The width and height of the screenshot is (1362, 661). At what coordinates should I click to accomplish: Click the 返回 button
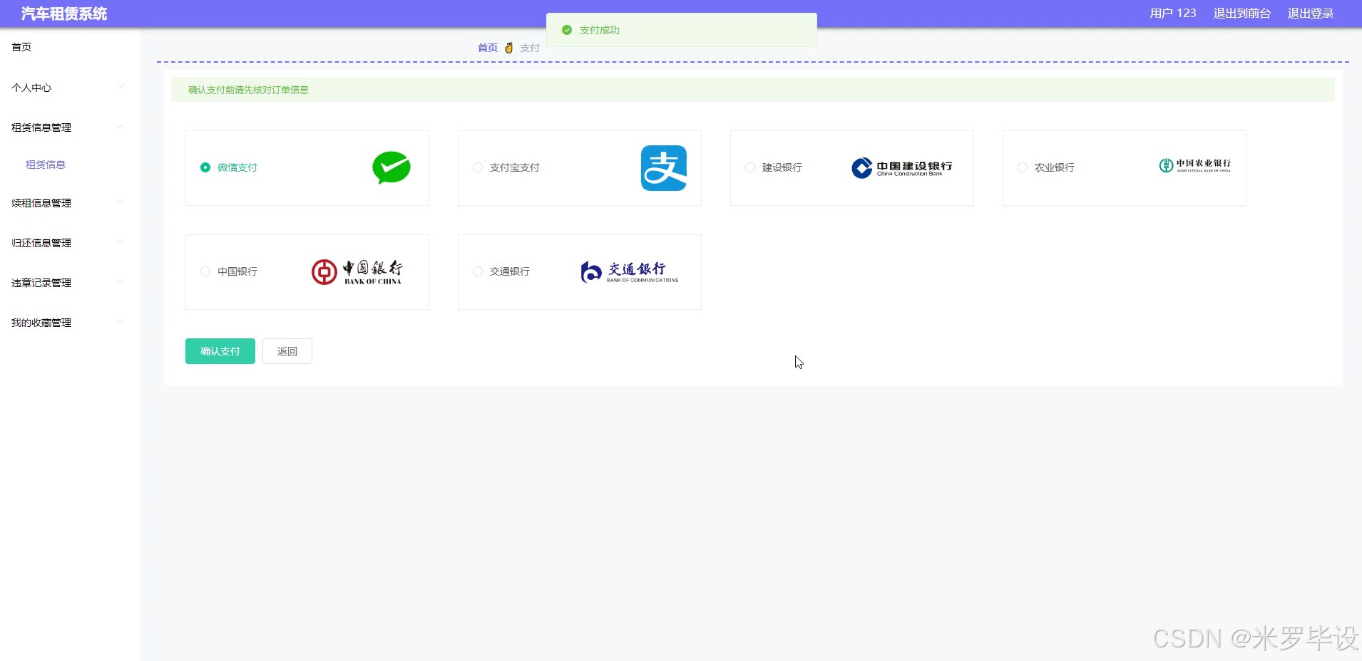(x=287, y=351)
